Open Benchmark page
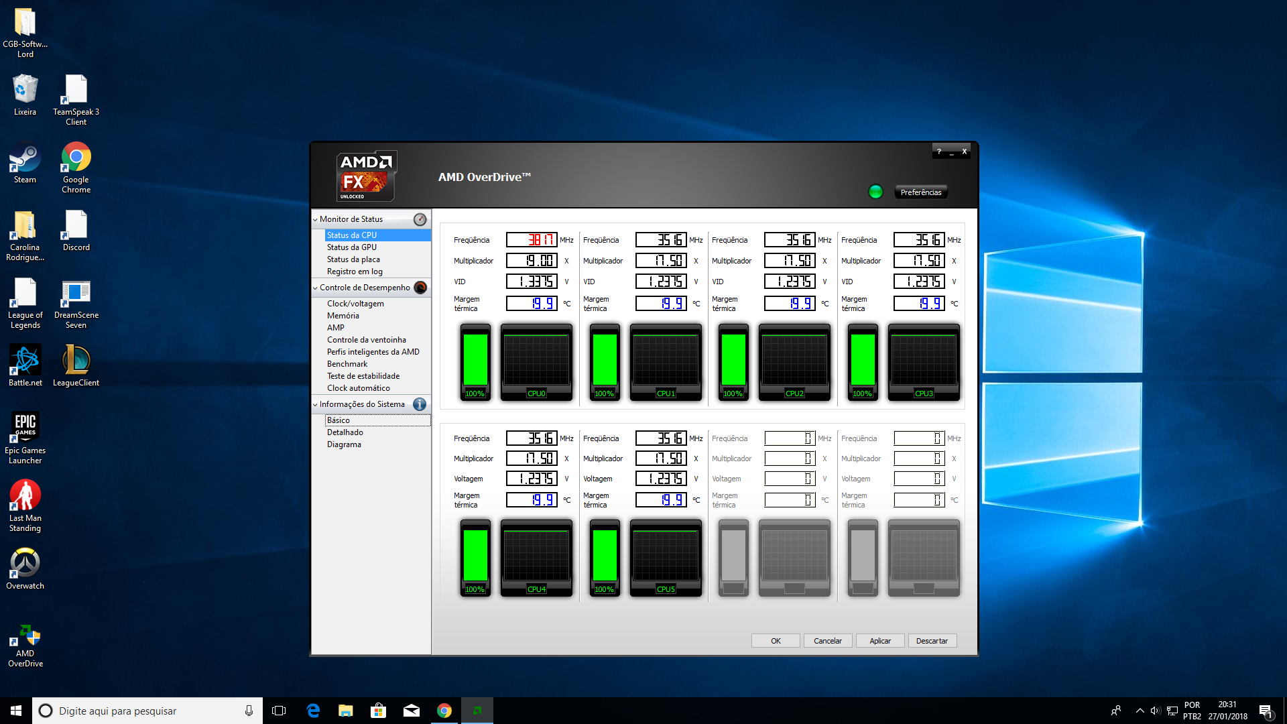Screen dimensions: 1287x724 [x=347, y=364]
